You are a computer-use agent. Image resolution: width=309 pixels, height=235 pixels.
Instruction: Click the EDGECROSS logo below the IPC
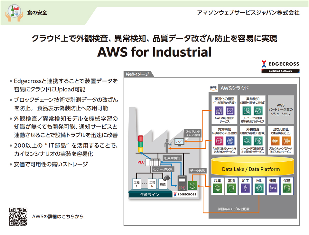[x=185, y=194]
